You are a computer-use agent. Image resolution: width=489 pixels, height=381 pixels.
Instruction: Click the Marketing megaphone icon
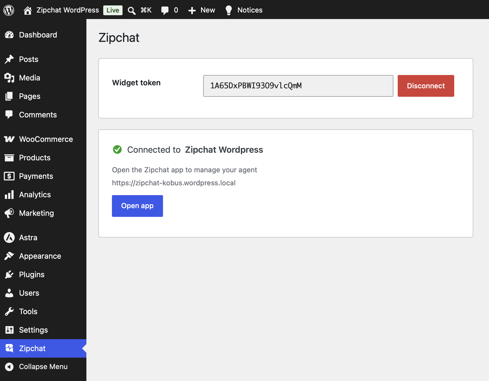coord(9,213)
